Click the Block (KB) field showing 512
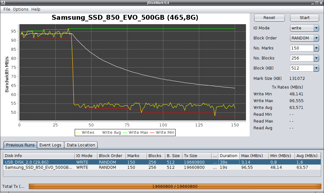Viewport: 324px width, 193px height. [302, 68]
